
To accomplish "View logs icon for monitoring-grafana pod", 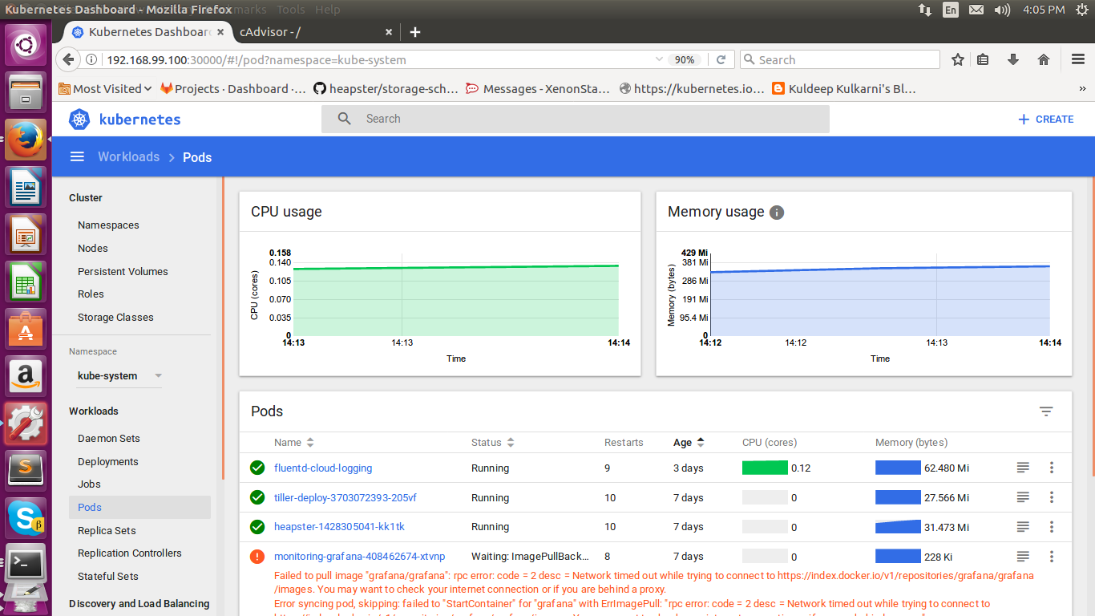I will (x=1023, y=556).
